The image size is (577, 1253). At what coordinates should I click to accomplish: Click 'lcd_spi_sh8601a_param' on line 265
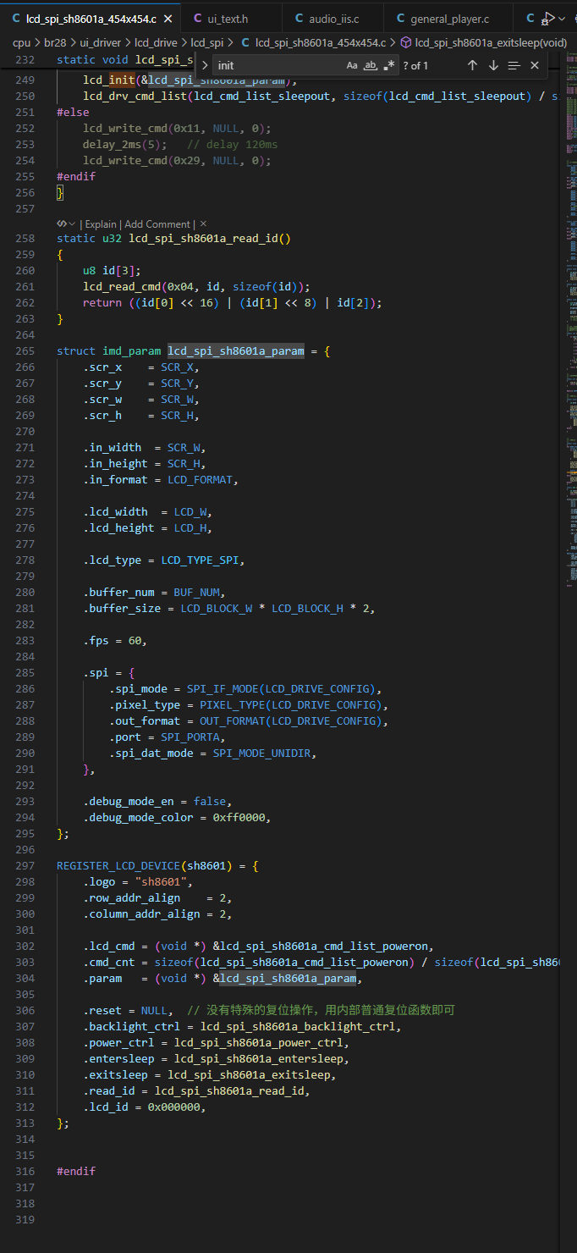coord(235,351)
